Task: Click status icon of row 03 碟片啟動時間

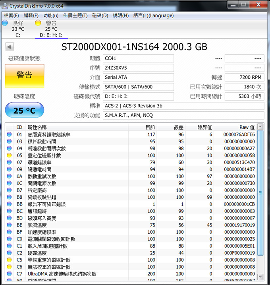Action: pyautogui.click(x=9, y=141)
